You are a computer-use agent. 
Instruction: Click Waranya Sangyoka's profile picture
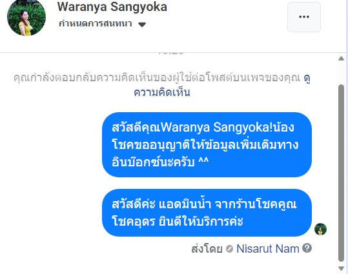[x=26, y=17]
